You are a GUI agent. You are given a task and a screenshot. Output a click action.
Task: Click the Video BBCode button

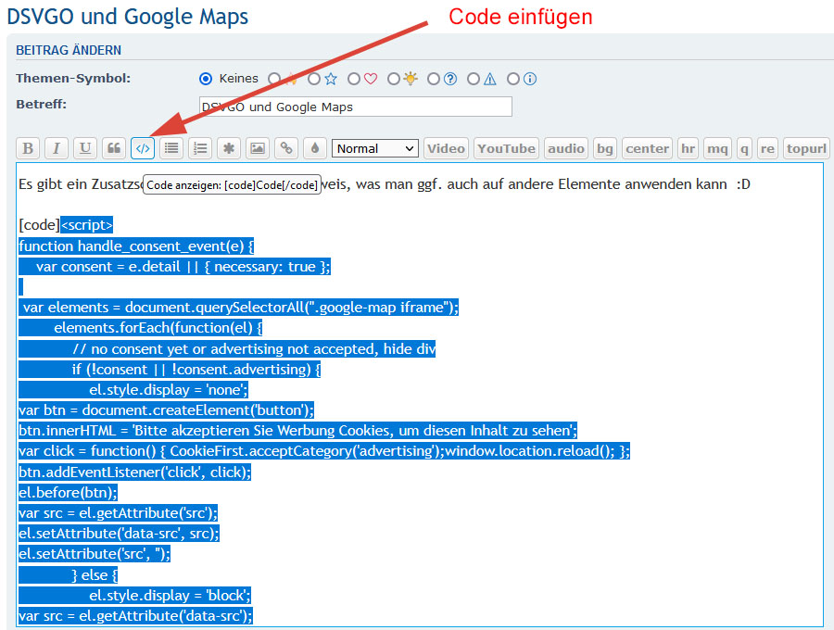(446, 148)
